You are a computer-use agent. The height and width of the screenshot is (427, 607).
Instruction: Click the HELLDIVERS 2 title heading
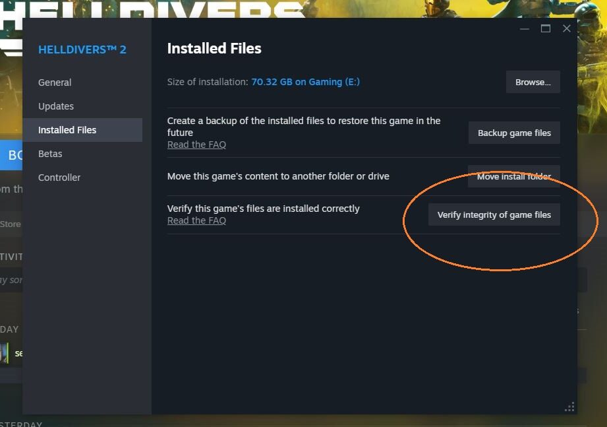(82, 49)
